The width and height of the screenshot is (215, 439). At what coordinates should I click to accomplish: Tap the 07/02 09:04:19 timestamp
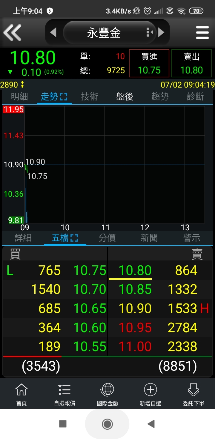[188, 85]
